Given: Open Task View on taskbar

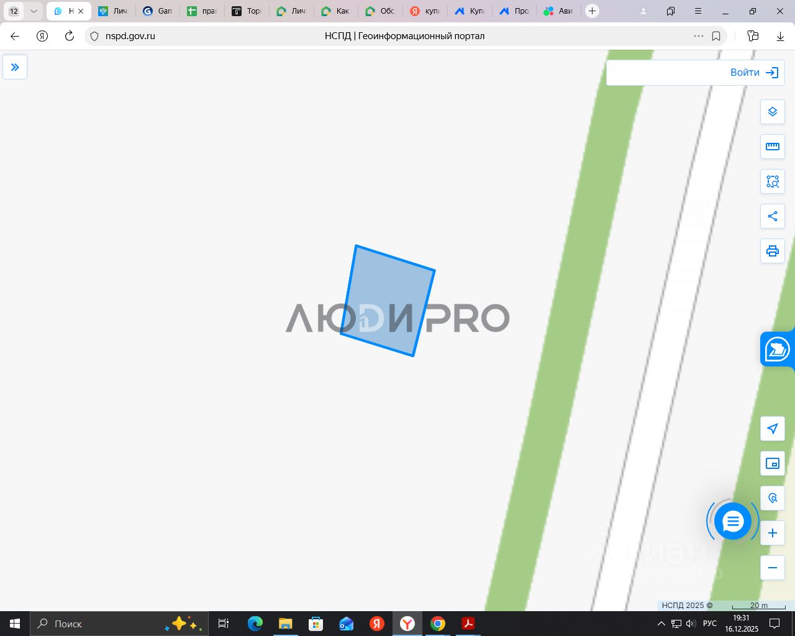Looking at the screenshot, I should click(x=224, y=624).
